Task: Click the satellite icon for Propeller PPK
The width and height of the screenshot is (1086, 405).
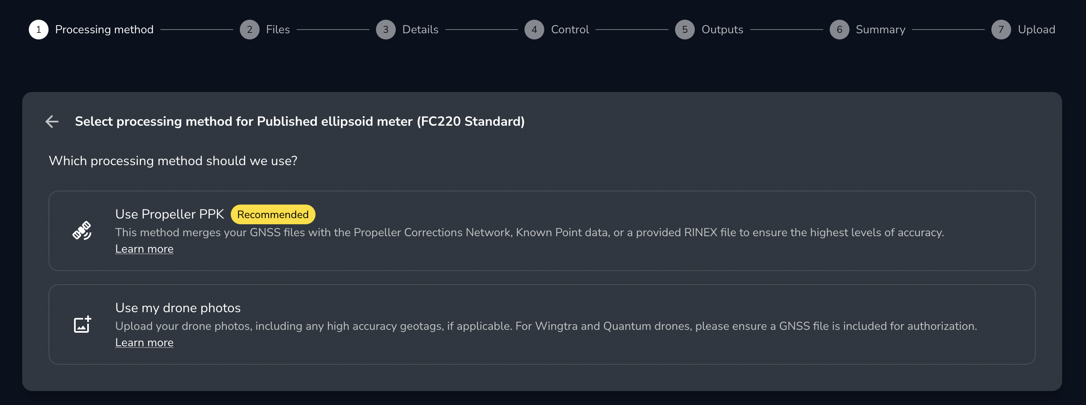Action: [x=82, y=230]
